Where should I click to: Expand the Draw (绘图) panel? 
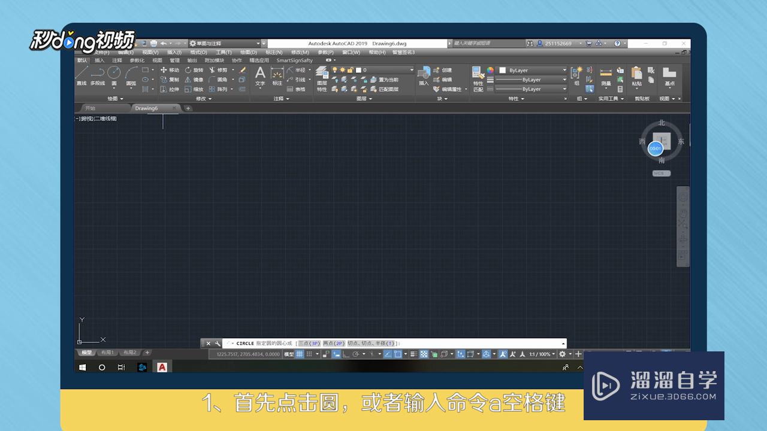[x=115, y=99]
